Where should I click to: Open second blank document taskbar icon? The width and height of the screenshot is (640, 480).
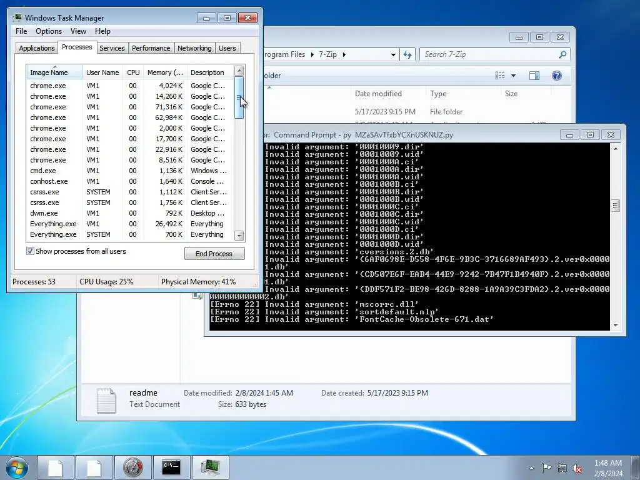pyautogui.click(x=94, y=467)
